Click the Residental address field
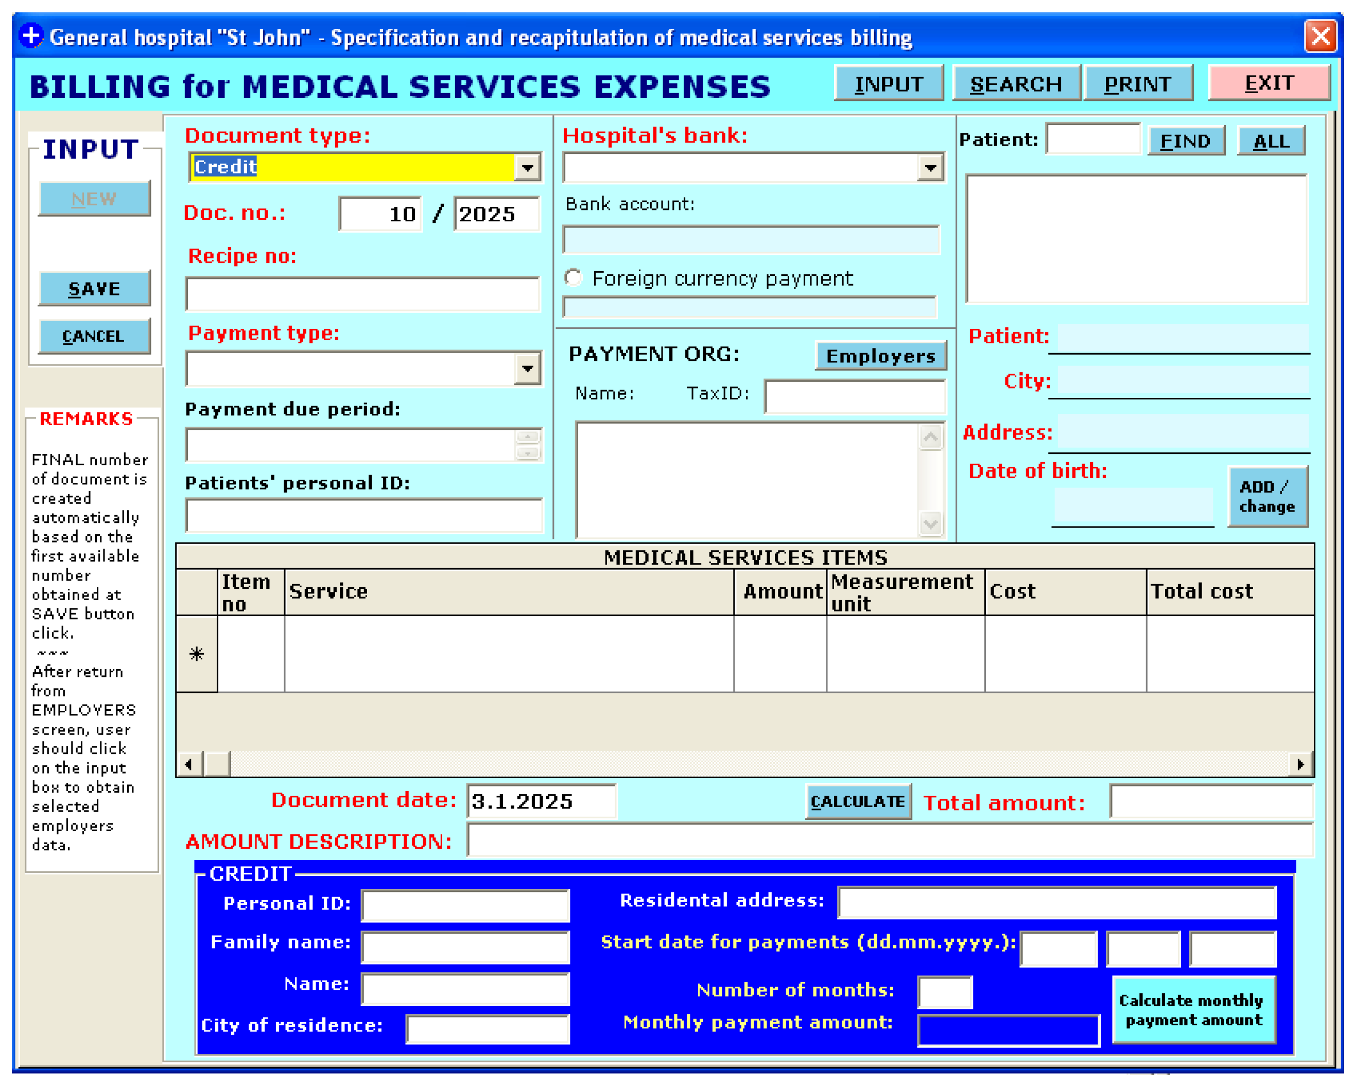This screenshot has height=1086, width=1354. [x=1057, y=903]
